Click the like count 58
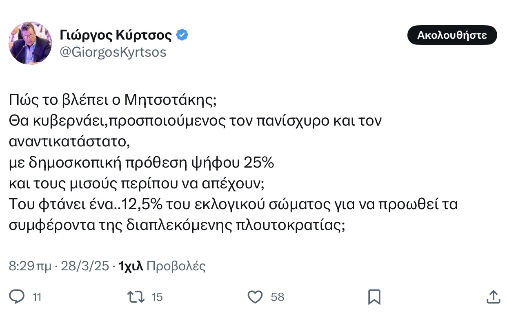Image resolution: width=507 pixels, height=316 pixels. pos(278,297)
